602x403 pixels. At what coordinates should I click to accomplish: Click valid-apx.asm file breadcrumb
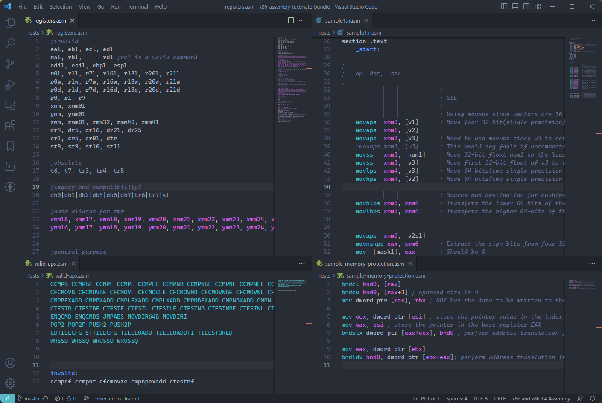[x=72, y=275]
